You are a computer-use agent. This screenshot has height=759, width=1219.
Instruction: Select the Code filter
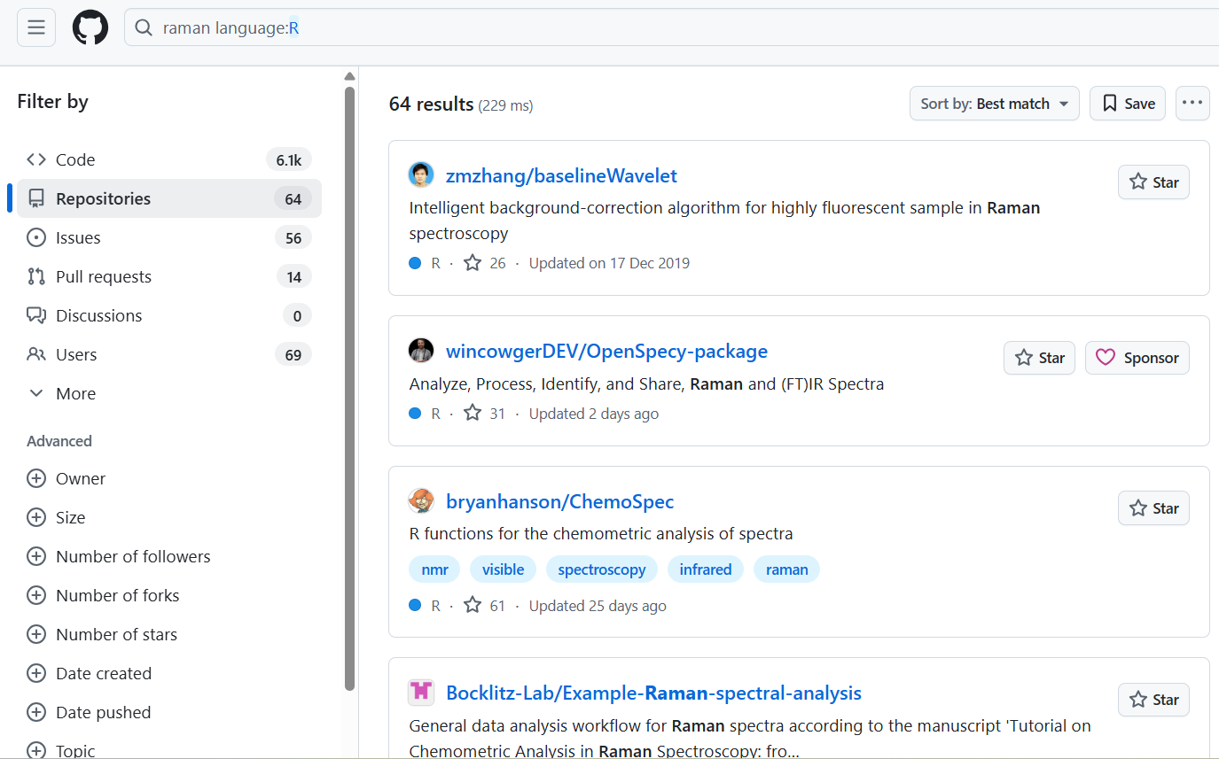(169, 159)
